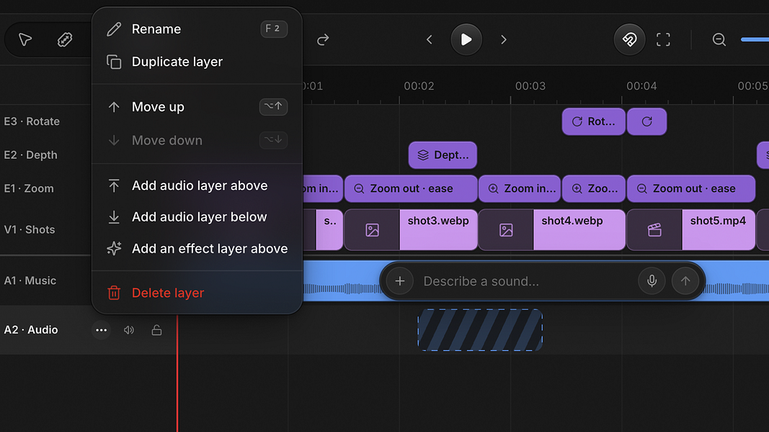Image resolution: width=769 pixels, height=432 pixels.
Task: Select the shot4.webp clip
Action: (x=552, y=230)
